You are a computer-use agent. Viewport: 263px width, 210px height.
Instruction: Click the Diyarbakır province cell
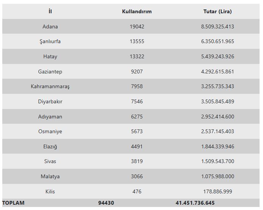[x=50, y=101]
